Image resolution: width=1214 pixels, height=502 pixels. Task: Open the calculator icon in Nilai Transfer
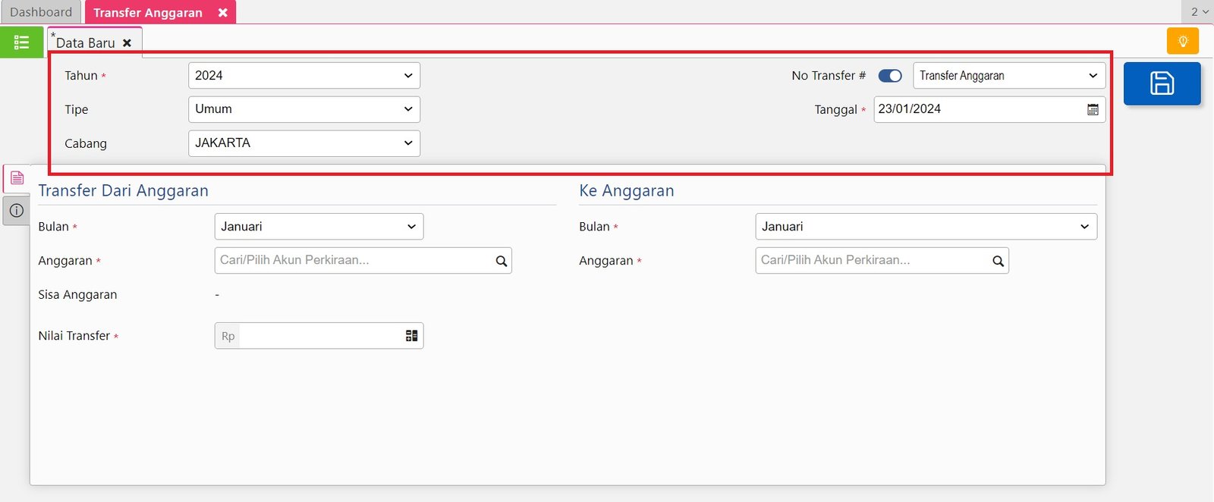click(411, 336)
